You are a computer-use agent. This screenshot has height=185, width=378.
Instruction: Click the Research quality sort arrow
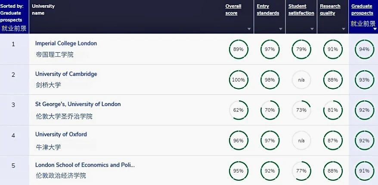(x=344, y=29)
